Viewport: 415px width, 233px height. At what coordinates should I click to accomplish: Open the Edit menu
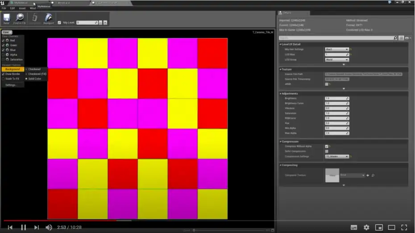point(12,8)
